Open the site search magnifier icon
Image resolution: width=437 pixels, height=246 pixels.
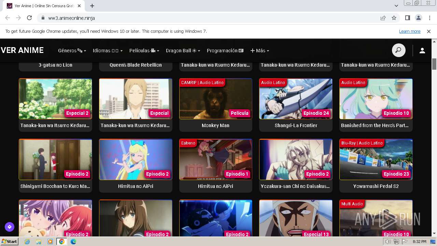point(398,51)
